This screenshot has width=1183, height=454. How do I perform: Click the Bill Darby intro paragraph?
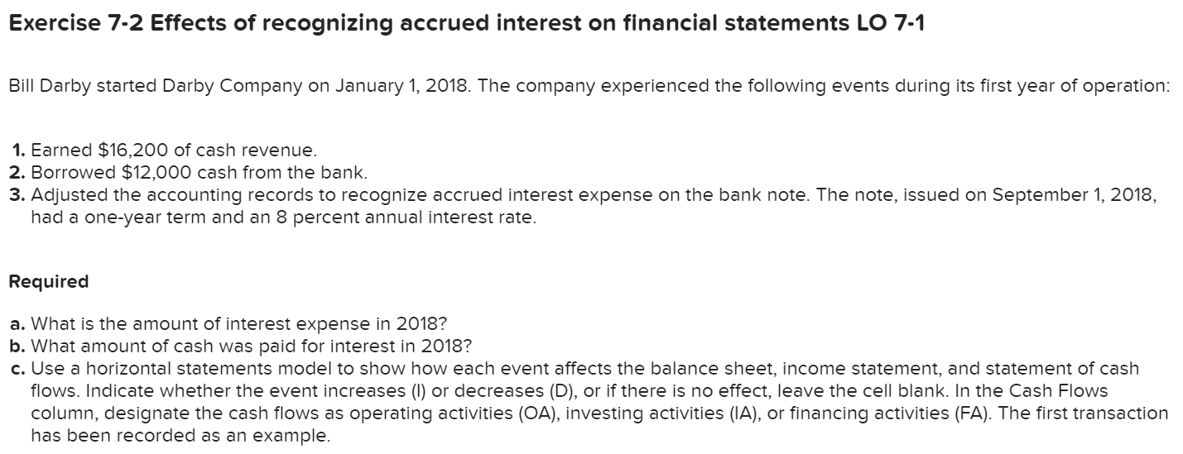[589, 87]
